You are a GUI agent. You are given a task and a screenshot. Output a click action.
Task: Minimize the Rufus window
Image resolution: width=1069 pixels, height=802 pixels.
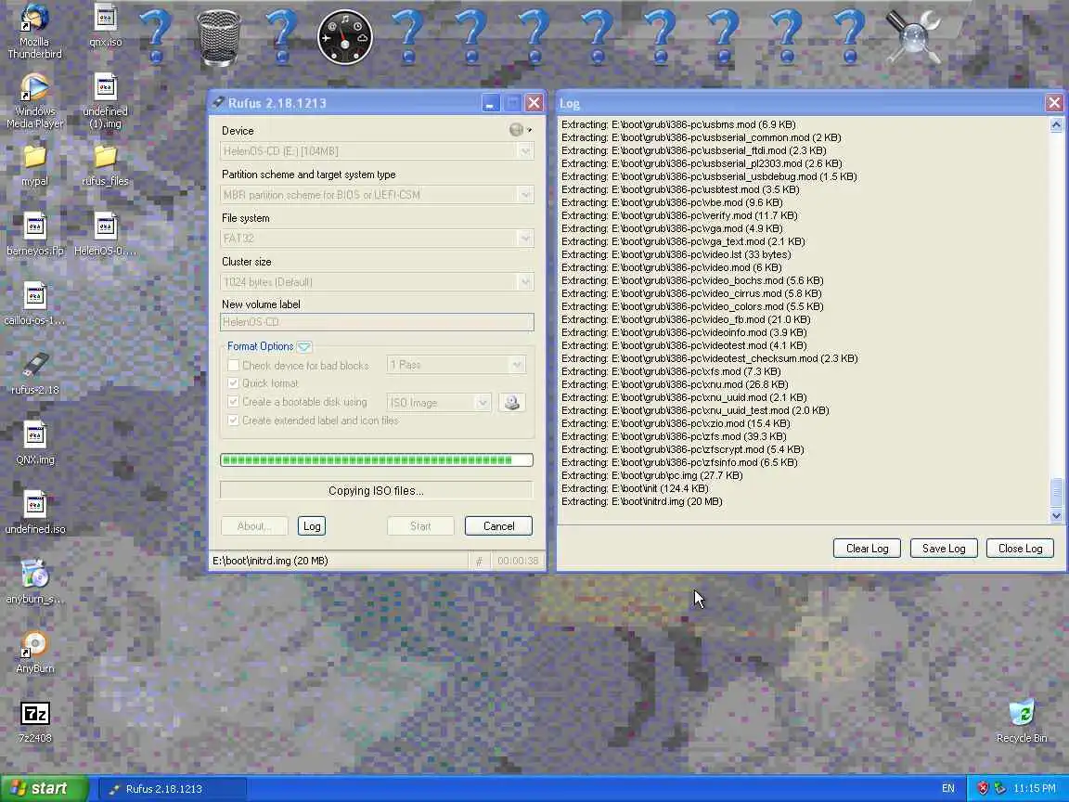tap(490, 103)
